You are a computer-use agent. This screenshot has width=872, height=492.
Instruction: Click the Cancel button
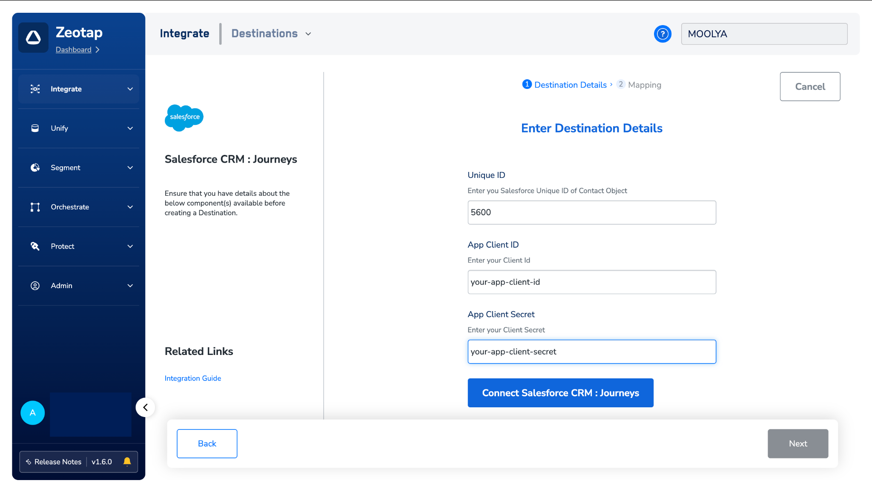click(x=810, y=86)
